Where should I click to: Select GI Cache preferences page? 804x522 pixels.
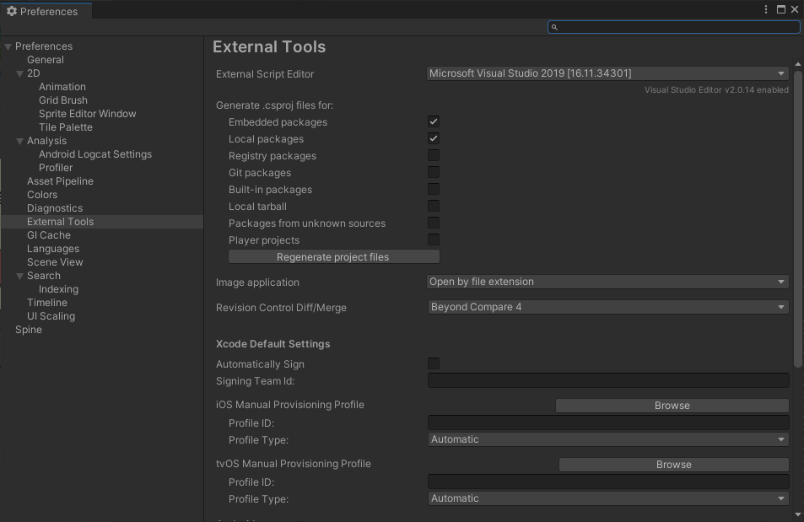[x=49, y=235]
